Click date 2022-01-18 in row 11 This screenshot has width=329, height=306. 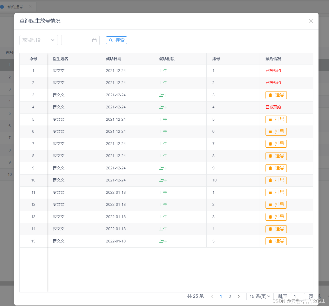tap(116, 192)
